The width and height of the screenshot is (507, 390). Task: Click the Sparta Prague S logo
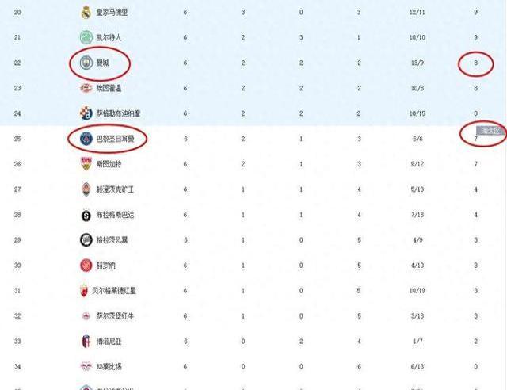pyautogui.click(x=86, y=216)
